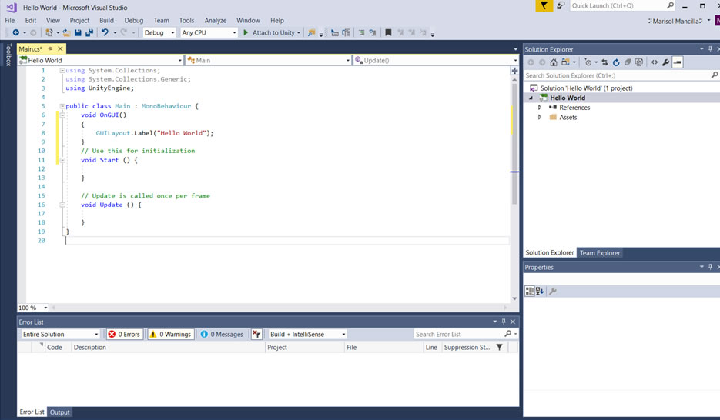
Task: Open the Any CPU platform dropdown
Action: [209, 32]
